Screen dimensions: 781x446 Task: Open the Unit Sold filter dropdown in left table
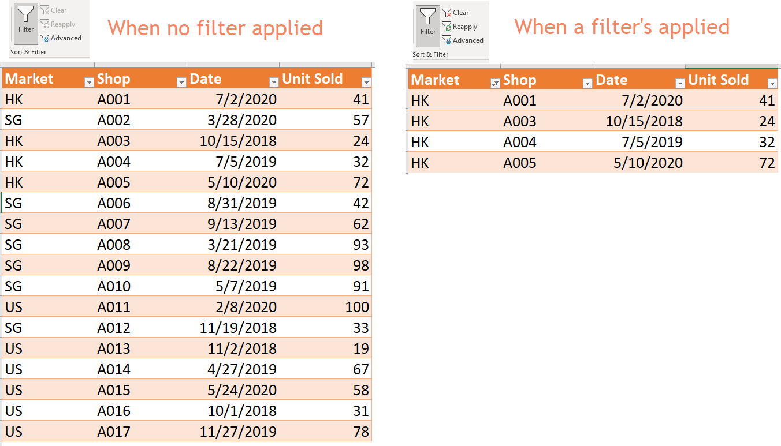[x=366, y=82]
